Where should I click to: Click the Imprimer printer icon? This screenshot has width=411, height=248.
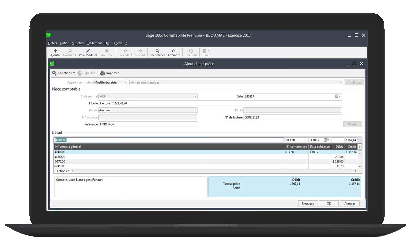[x=103, y=73]
